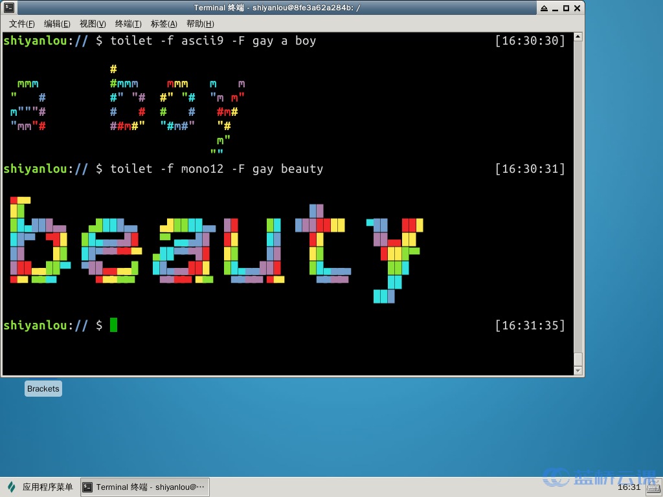
Task: Click the 16:31 clock on the taskbar
Action: coord(629,487)
